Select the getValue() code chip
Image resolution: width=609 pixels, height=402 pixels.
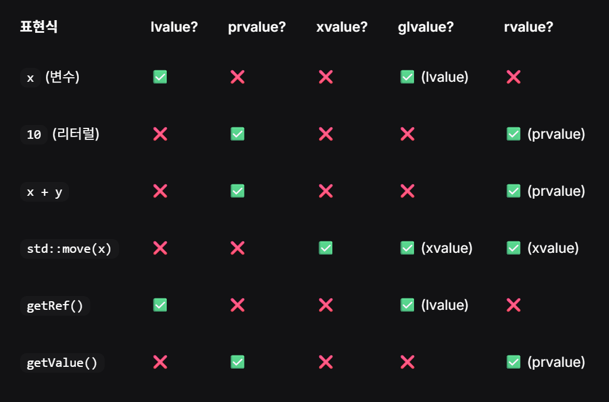click(x=62, y=363)
